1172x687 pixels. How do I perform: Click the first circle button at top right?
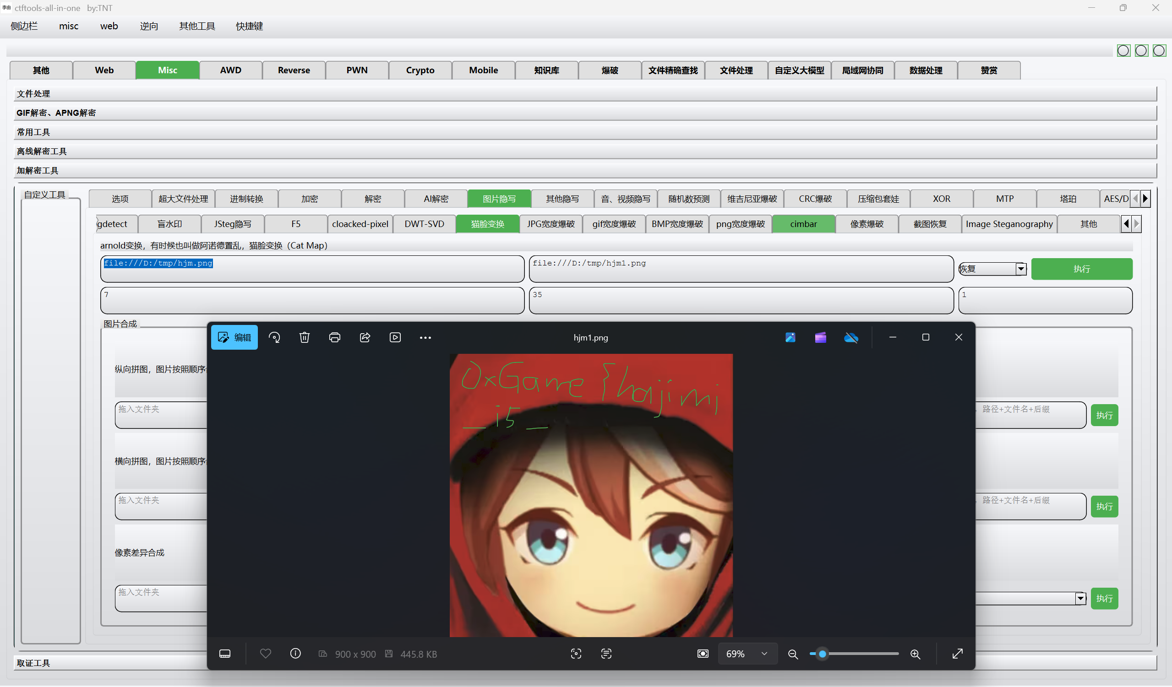click(x=1123, y=51)
